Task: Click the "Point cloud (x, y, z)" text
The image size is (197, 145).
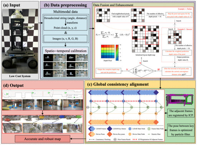Action: click(65, 28)
